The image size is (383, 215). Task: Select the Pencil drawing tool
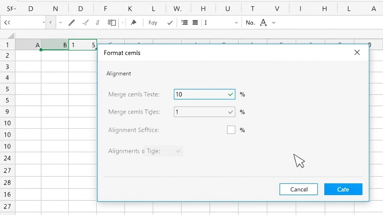tap(71, 22)
